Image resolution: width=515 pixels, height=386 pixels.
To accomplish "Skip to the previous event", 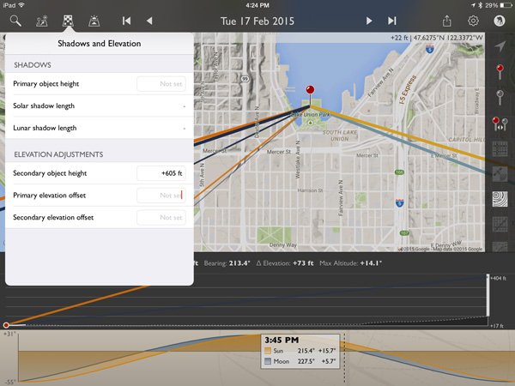I will point(127,20).
